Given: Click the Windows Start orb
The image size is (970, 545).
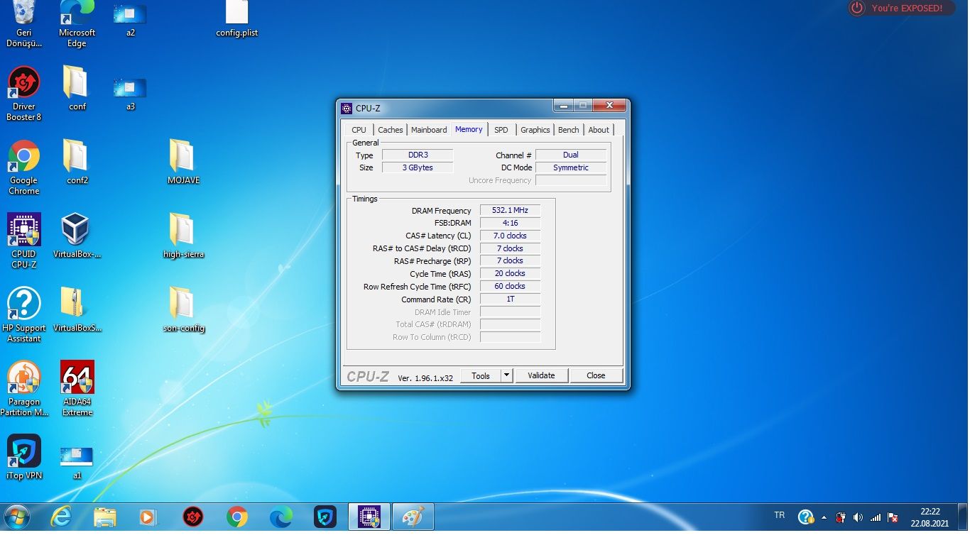Looking at the screenshot, I should pos(16,517).
